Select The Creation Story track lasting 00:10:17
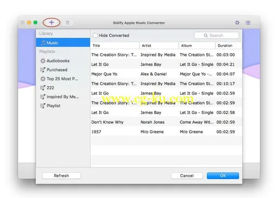The height and width of the screenshot is (198, 278). point(166,84)
